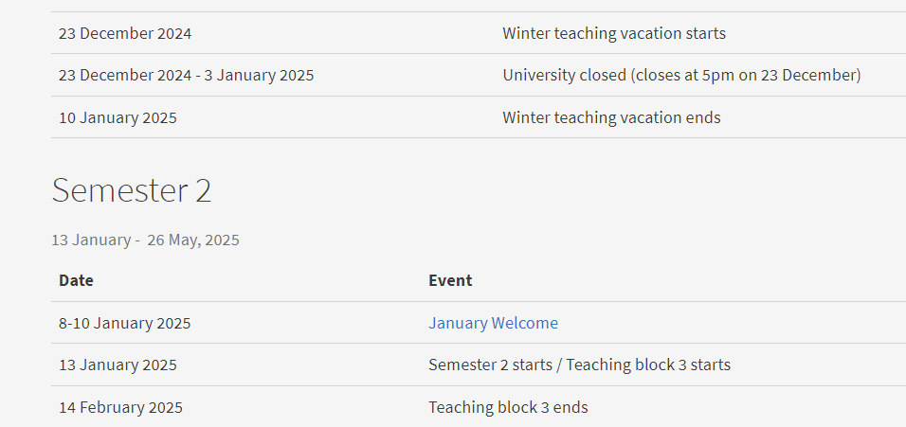This screenshot has width=906, height=427.
Task: Click '26 May, 2025' in the semester date range
Action: tap(193, 240)
